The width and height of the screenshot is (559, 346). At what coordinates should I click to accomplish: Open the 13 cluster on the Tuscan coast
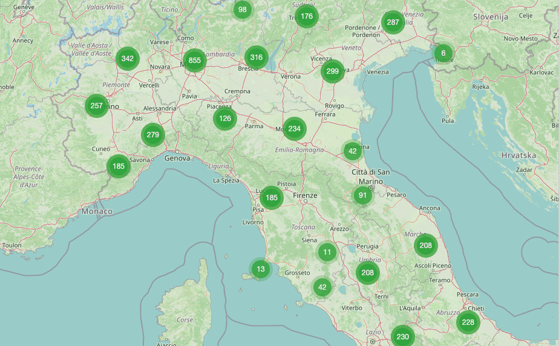coord(261,269)
